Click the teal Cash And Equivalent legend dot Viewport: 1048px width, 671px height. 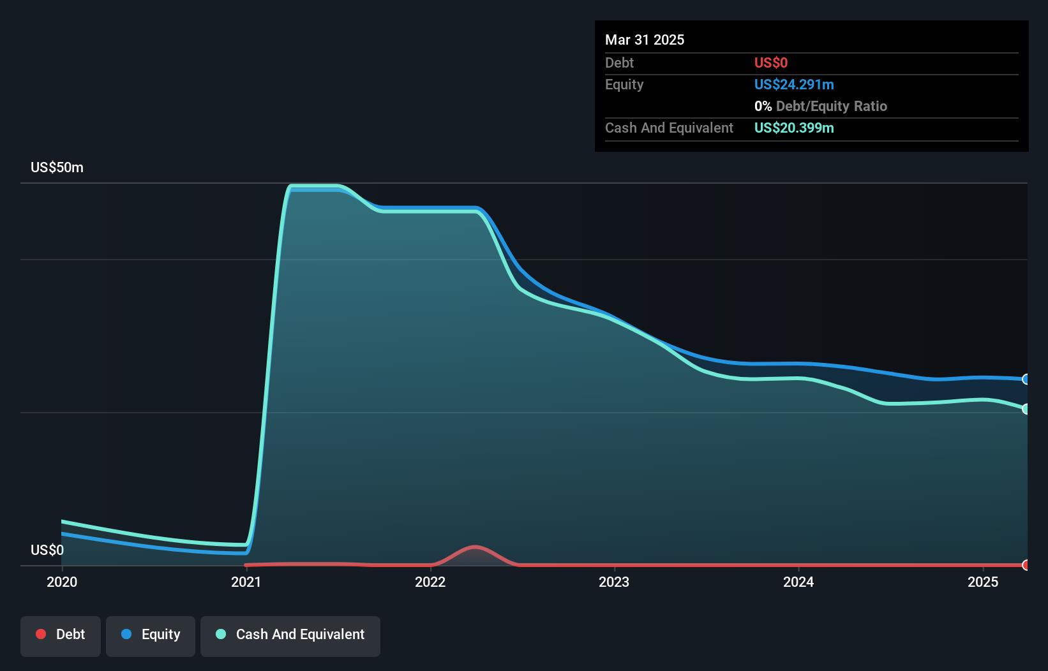(x=221, y=634)
